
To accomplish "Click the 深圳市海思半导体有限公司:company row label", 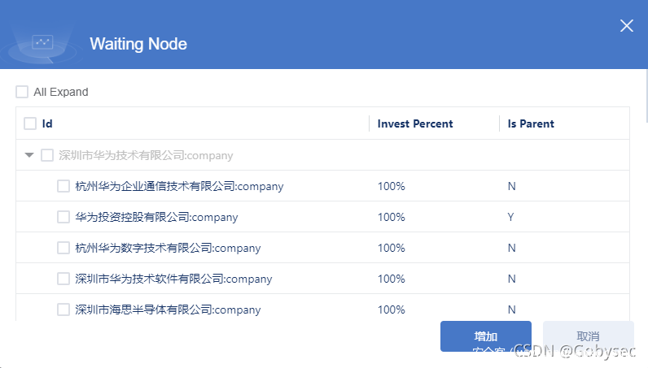I will click(168, 310).
